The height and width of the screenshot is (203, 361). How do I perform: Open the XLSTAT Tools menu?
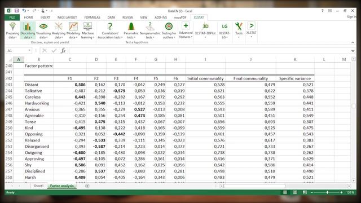pos(239,30)
